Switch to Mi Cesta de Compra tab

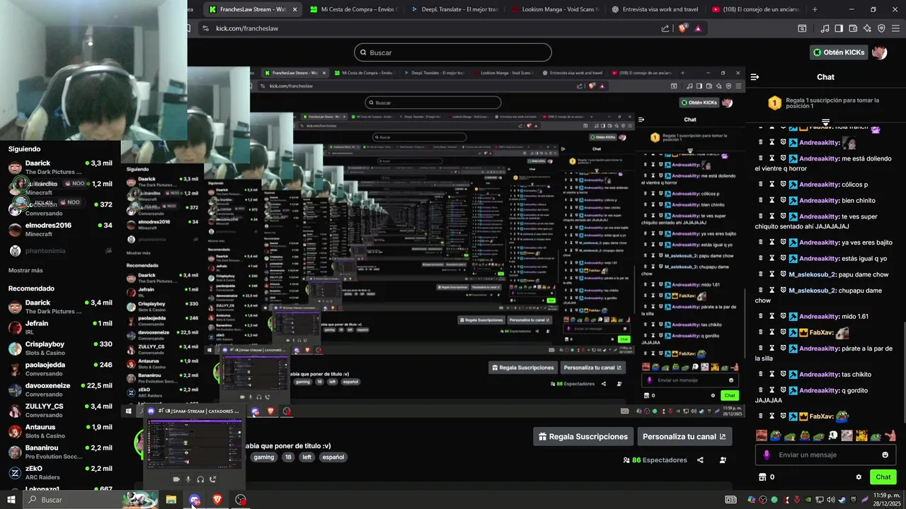click(354, 9)
